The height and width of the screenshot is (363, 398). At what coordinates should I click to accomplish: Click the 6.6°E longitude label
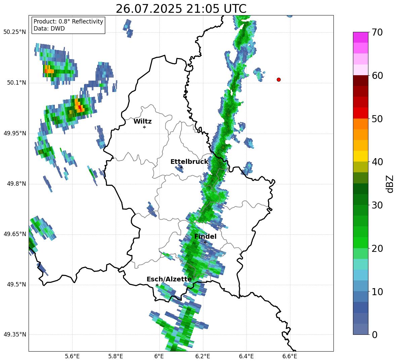(x=290, y=356)
